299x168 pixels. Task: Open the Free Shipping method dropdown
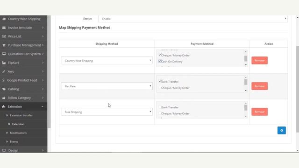click(107, 112)
